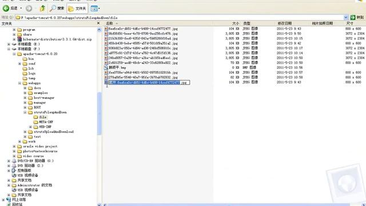Click the greyed Forward arrow button
This screenshot has height=206, width=366.
tap(29, 9)
